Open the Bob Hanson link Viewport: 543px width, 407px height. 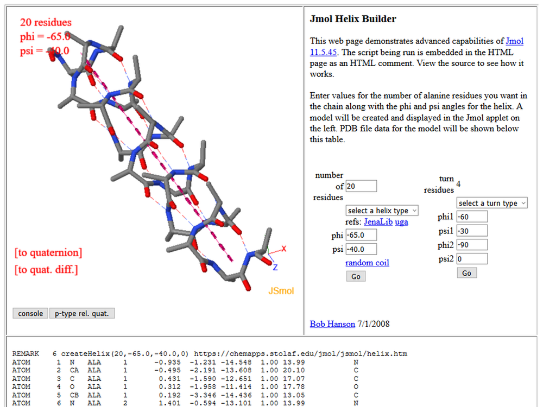332,324
